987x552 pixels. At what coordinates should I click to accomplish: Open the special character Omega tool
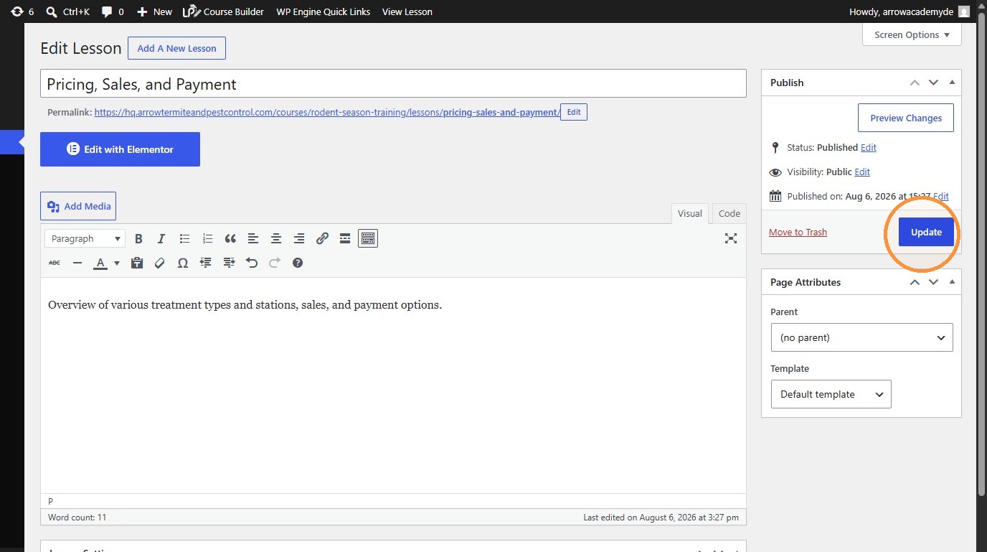click(183, 263)
